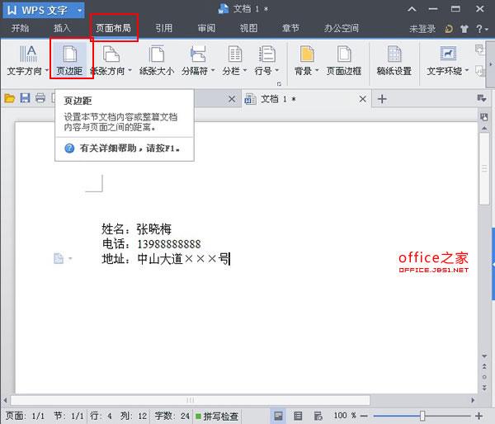Screen dimensions: 495x424
Task: Close the 文档 1 document tab
Action: click(x=363, y=99)
